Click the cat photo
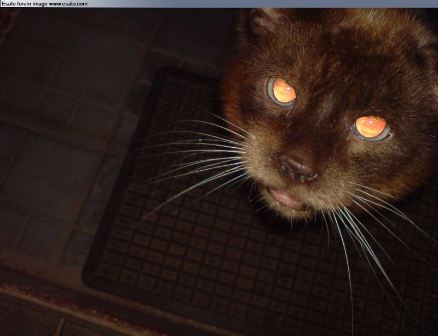 219,172
